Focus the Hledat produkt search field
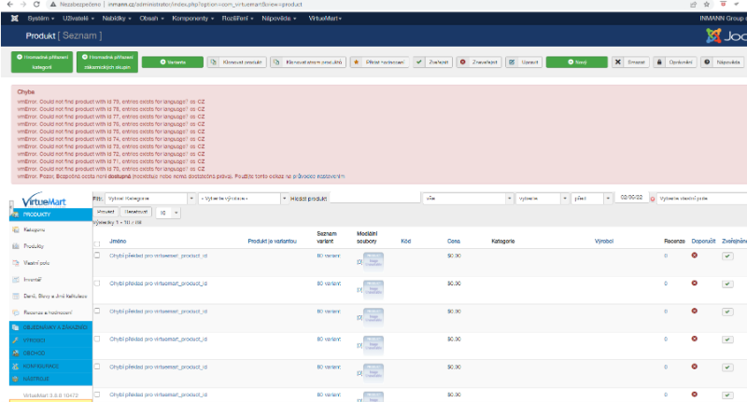The image size is (747, 402). click(x=373, y=199)
